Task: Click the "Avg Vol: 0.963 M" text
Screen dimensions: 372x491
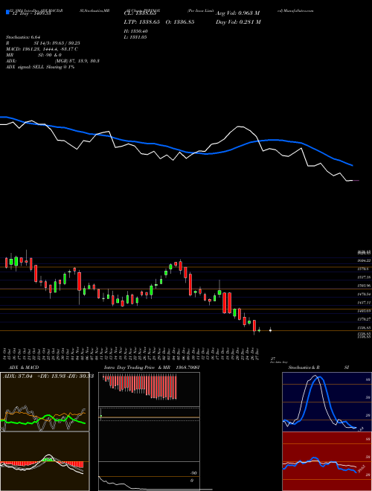Action: (x=237, y=13)
